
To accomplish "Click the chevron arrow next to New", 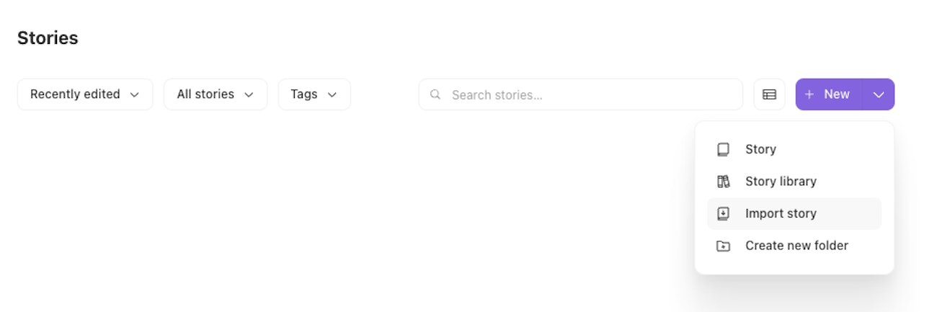I will [x=878, y=94].
